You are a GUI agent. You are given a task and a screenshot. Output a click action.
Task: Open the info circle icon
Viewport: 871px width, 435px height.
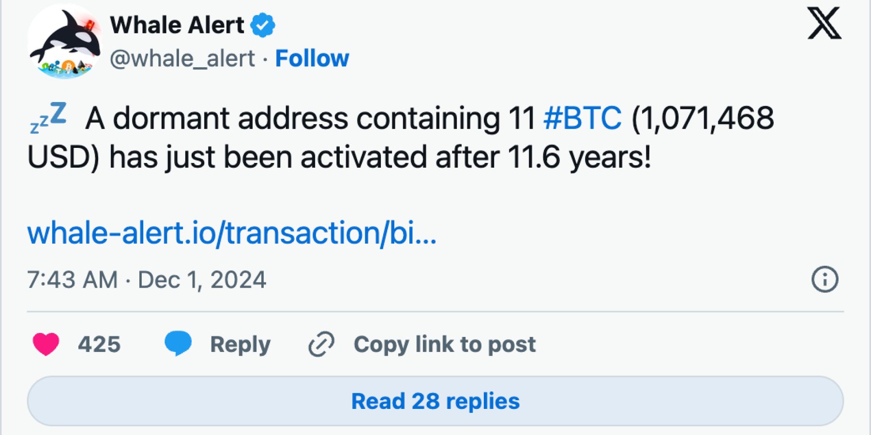[x=825, y=279]
